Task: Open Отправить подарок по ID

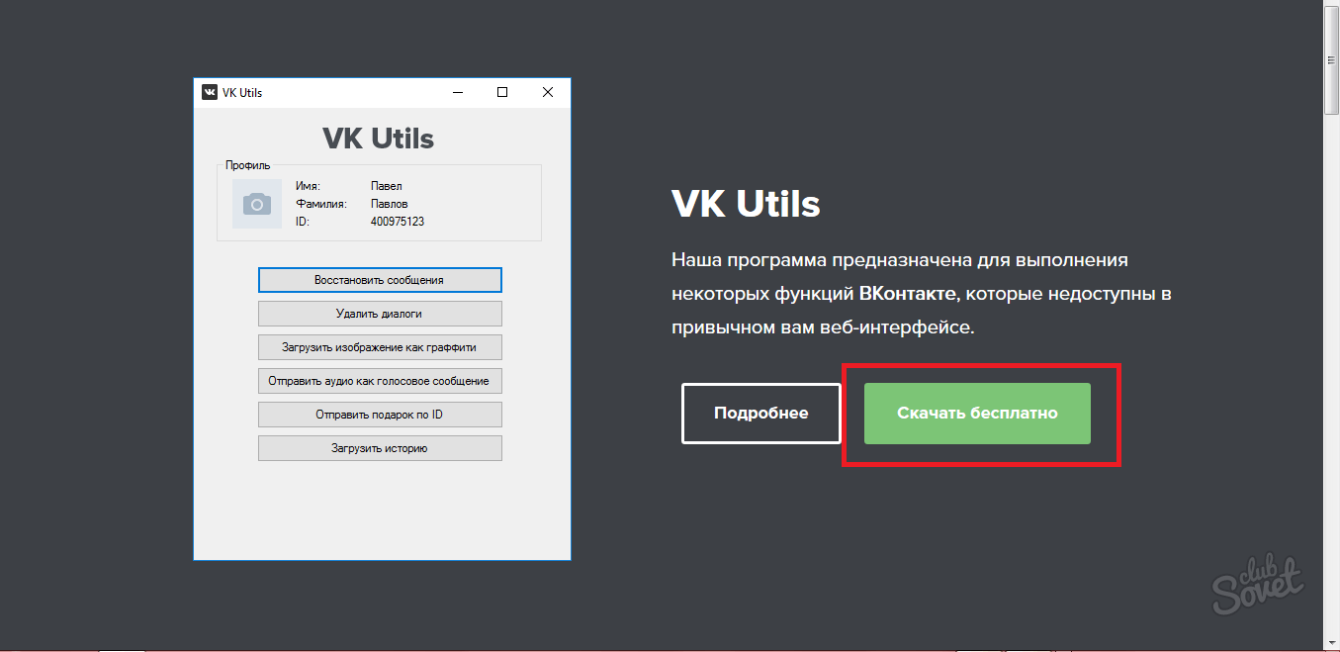Action: pyautogui.click(x=380, y=415)
